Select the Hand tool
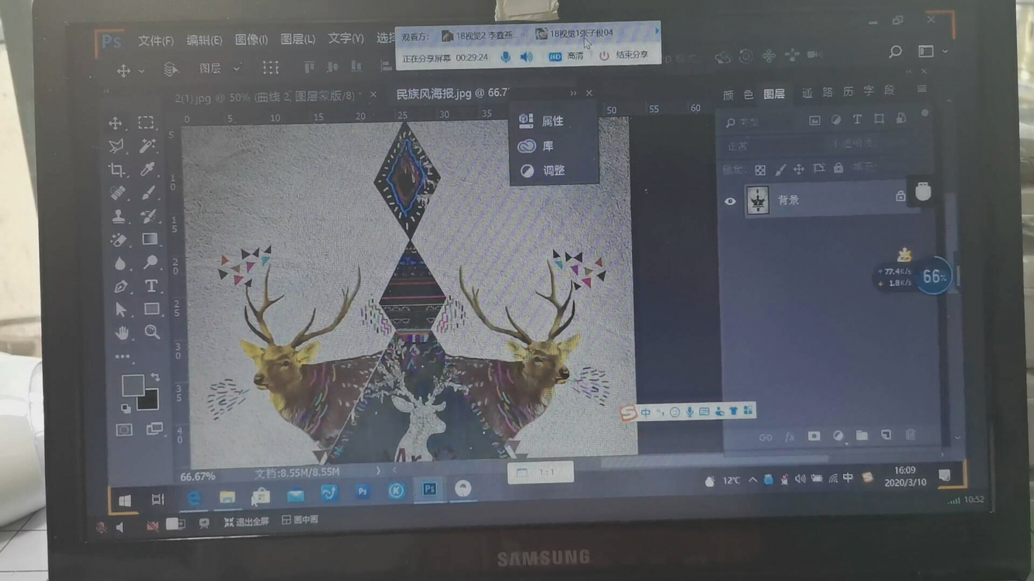Screen dimensions: 1034x581 pyautogui.click(x=122, y=333)
